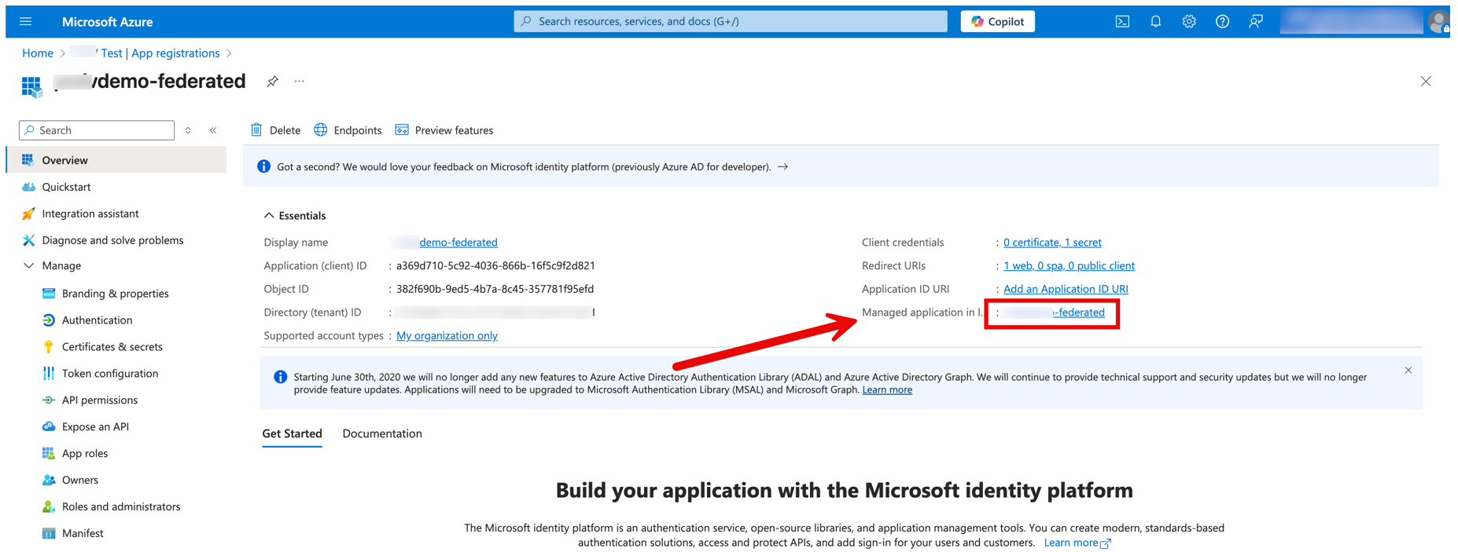Click the demo-federated display name link
Image resolution: width=1458 pixels, height=552 pixels.
point(458,243)
